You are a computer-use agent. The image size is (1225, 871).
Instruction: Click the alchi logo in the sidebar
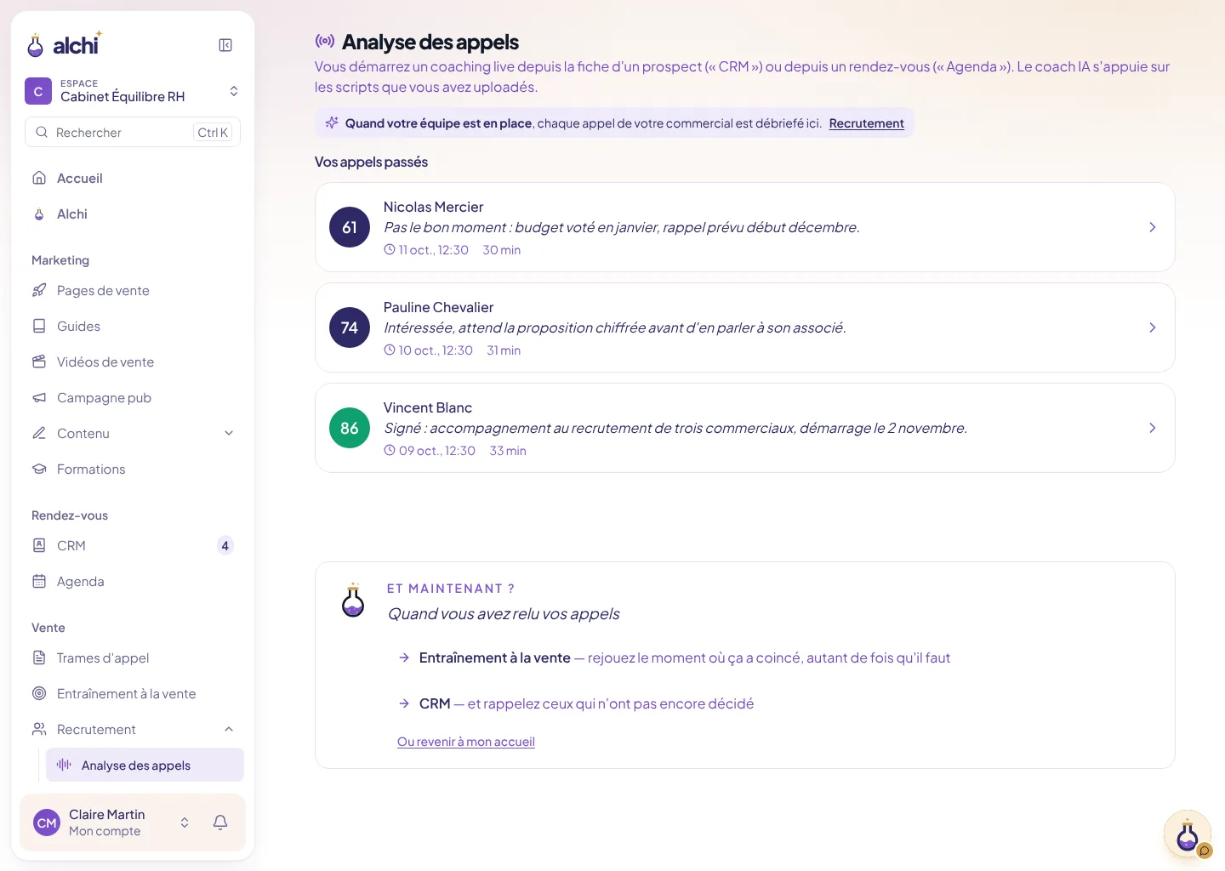(65, 44)
